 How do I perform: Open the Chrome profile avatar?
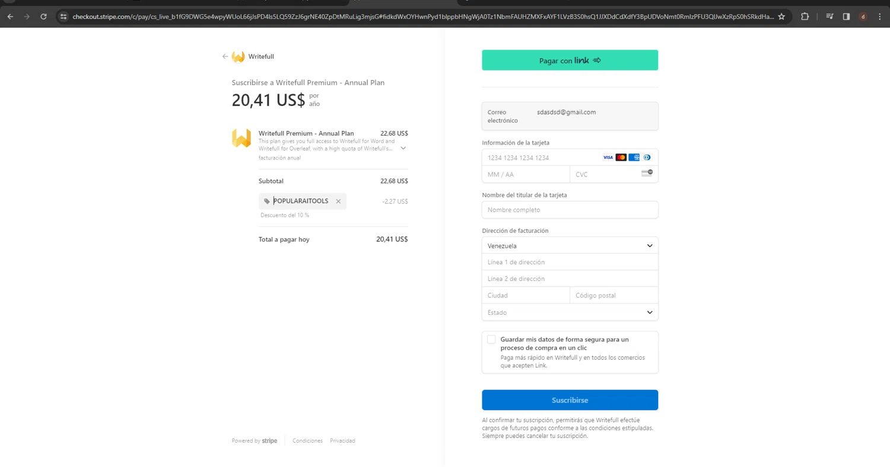pyautogui.click(x=863, y=17)
